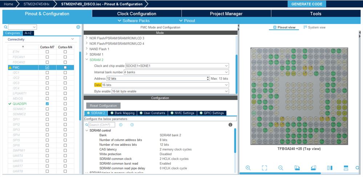363x177 pixels.
Task: Open the GPIO Settings tab
Action: 211,113
